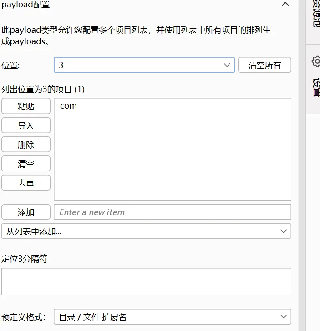Select the 'com' entry in the list
Image resolution: width=320 pixels, height=331 pixels.
tap(68, 106)
